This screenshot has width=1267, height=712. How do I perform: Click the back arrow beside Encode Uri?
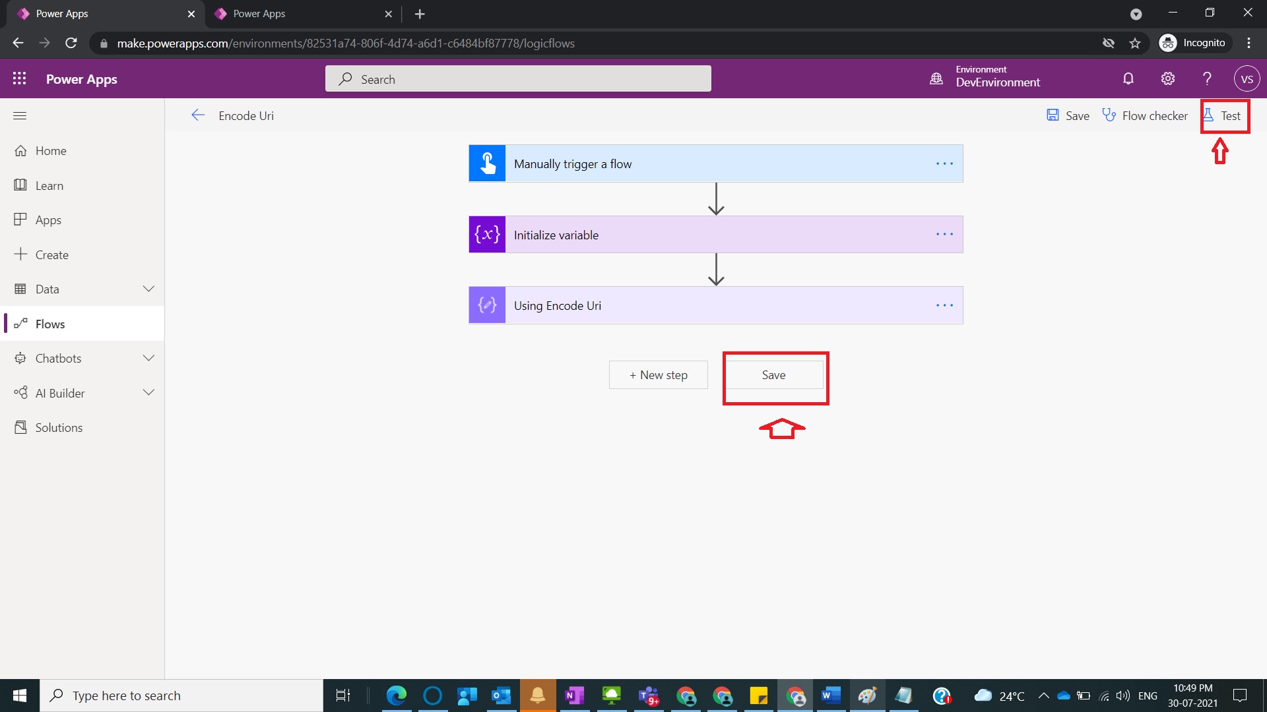tap(198, 115)
